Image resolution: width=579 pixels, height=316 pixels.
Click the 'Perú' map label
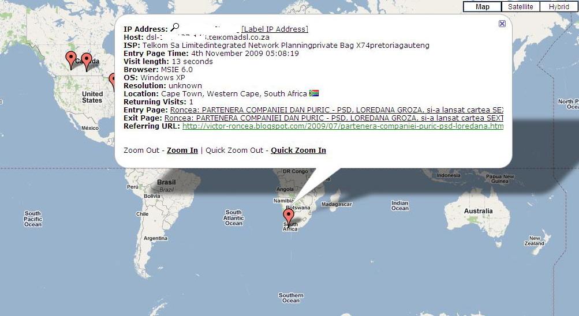133,187
